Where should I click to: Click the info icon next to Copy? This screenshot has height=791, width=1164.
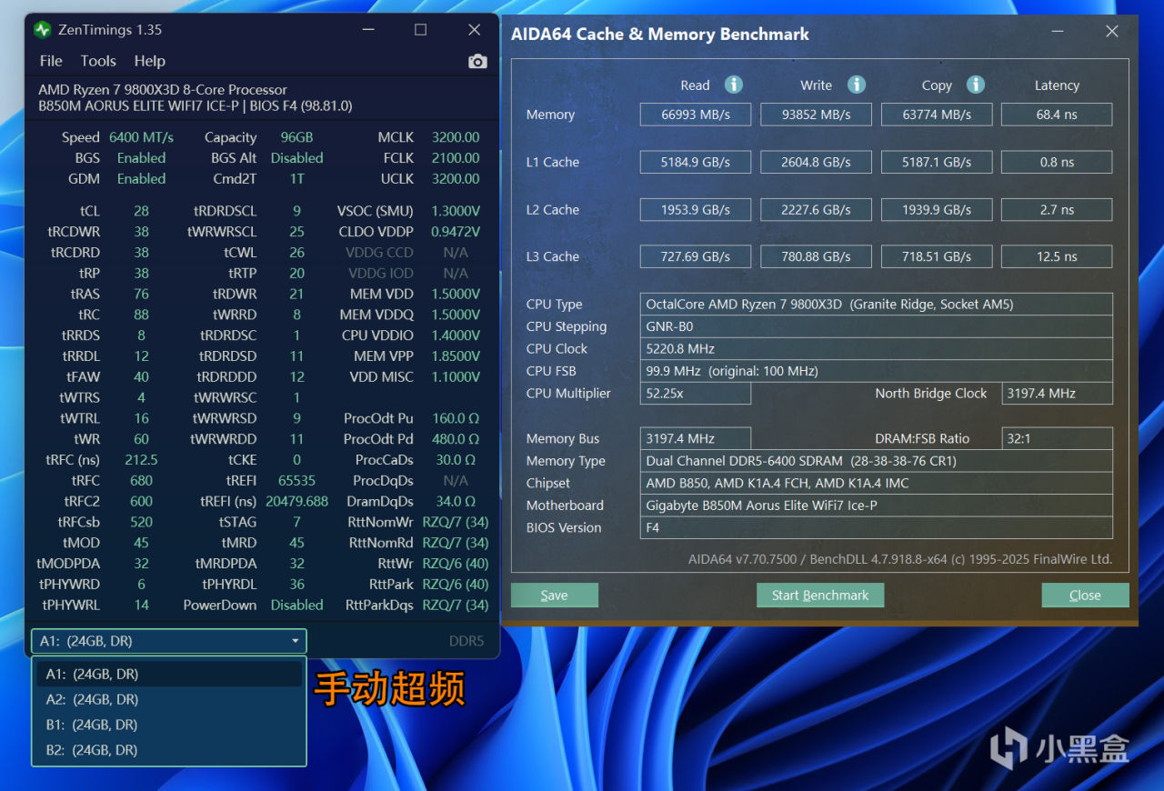point(976,85)
